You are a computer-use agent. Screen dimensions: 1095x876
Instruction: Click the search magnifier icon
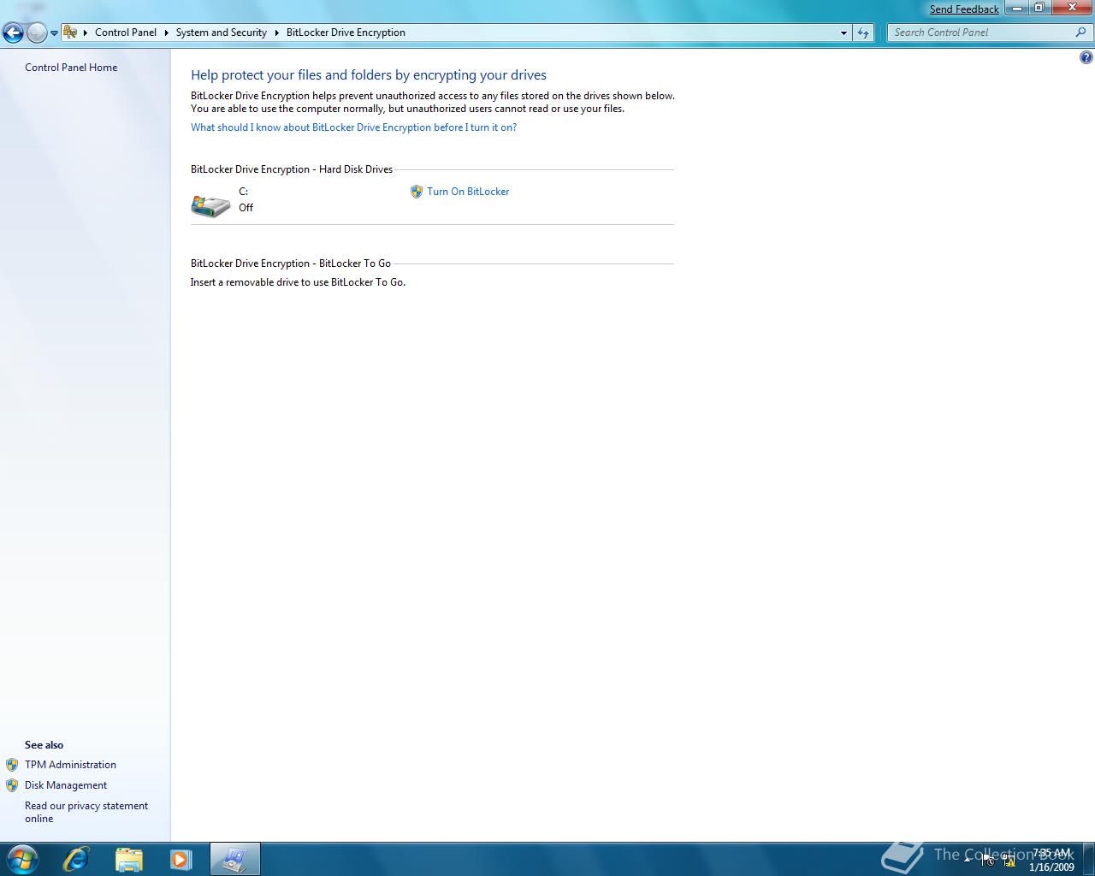tap(1081, 33)
